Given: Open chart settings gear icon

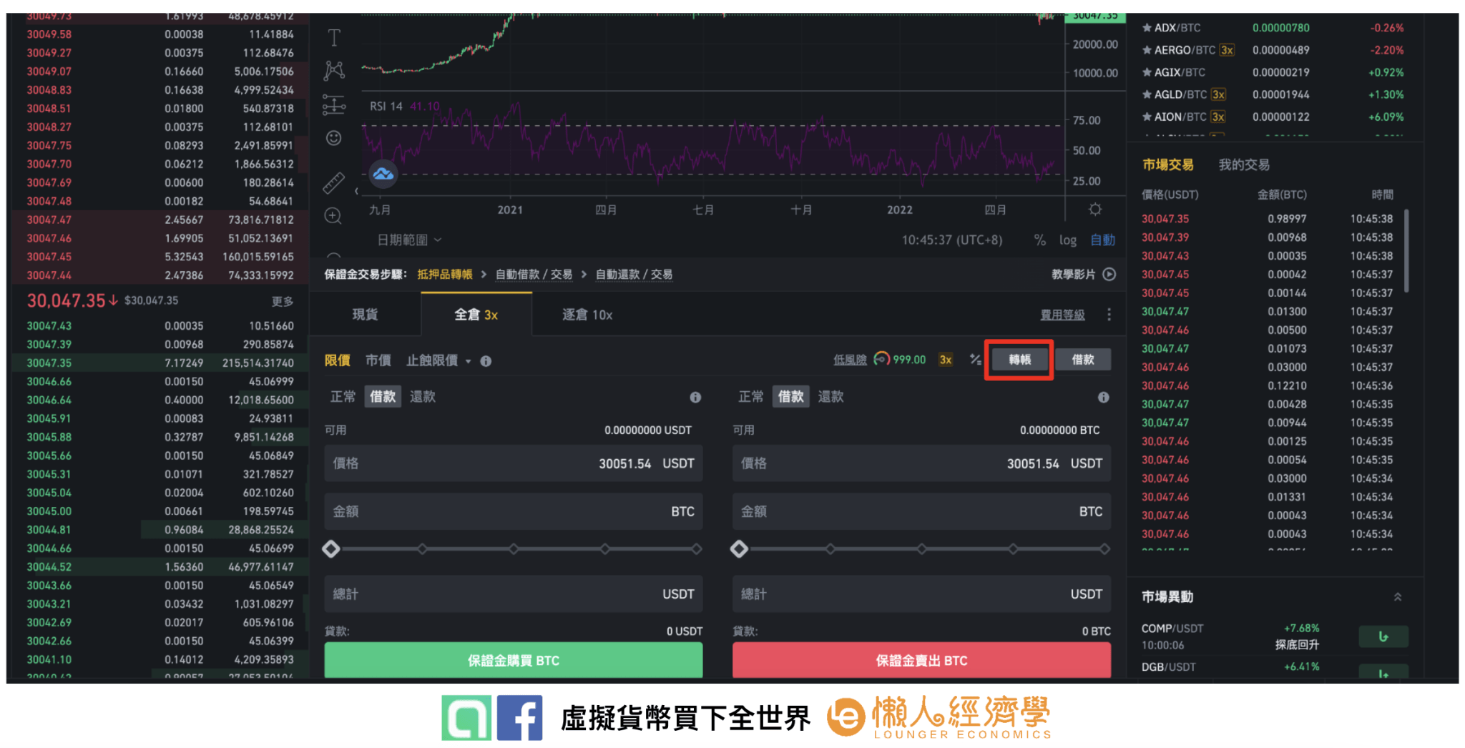Looking at the screenshot, I should (1094, 210).
